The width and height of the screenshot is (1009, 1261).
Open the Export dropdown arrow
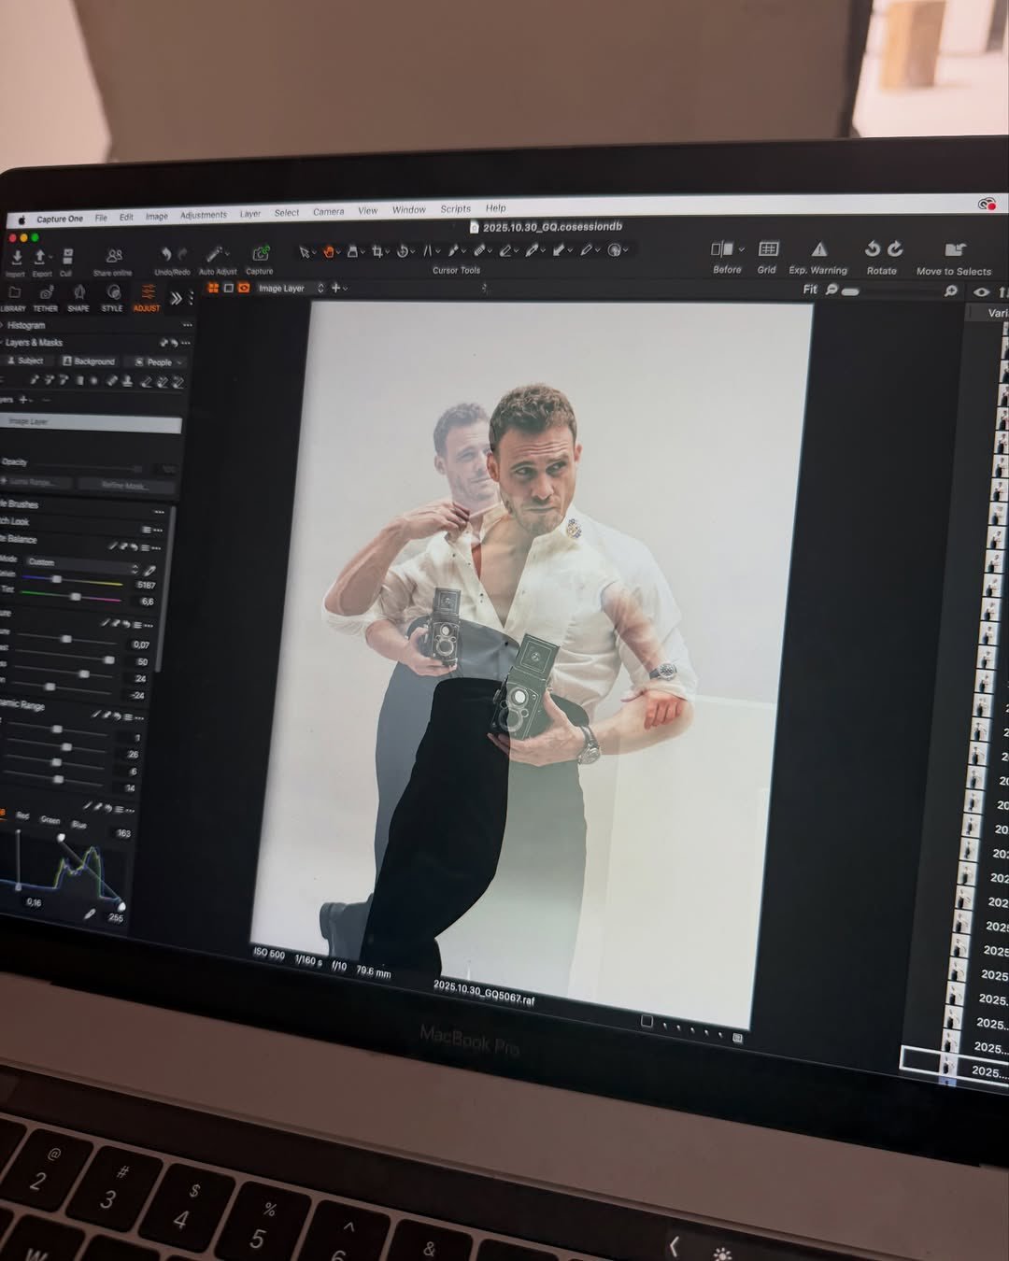[x=50, y=257]
